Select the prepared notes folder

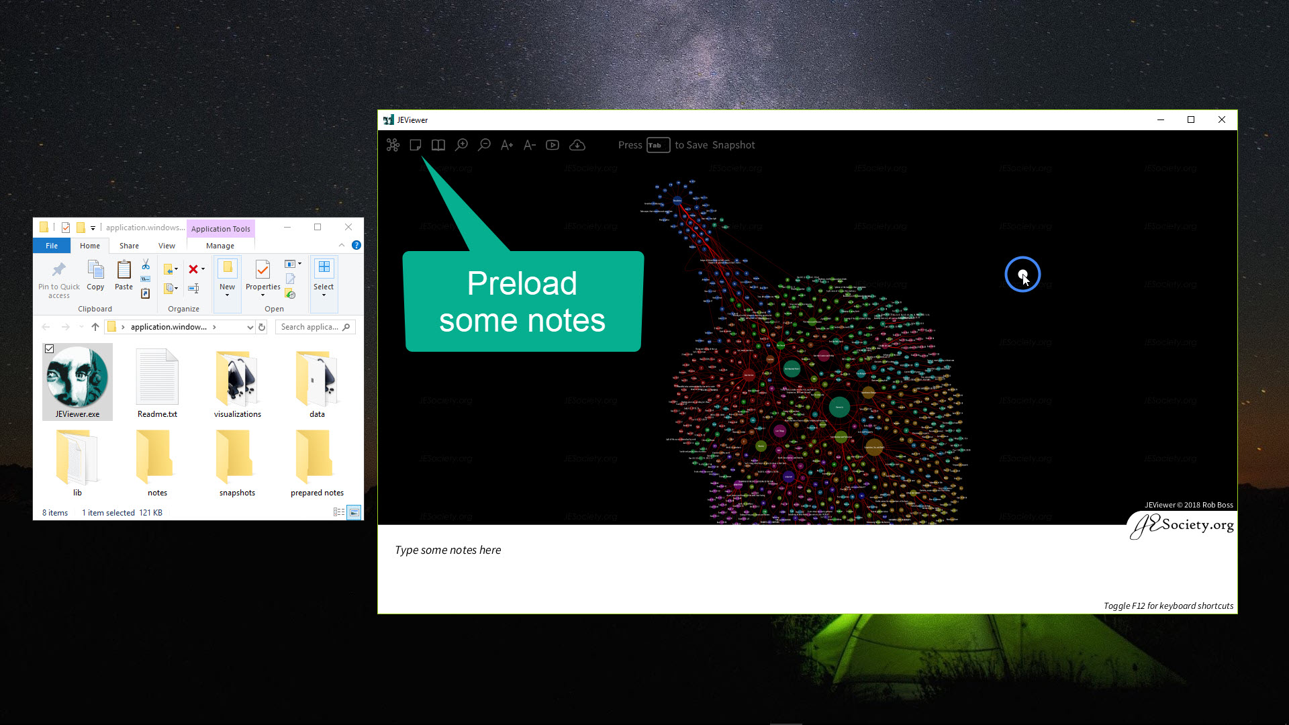click(317, 463)
